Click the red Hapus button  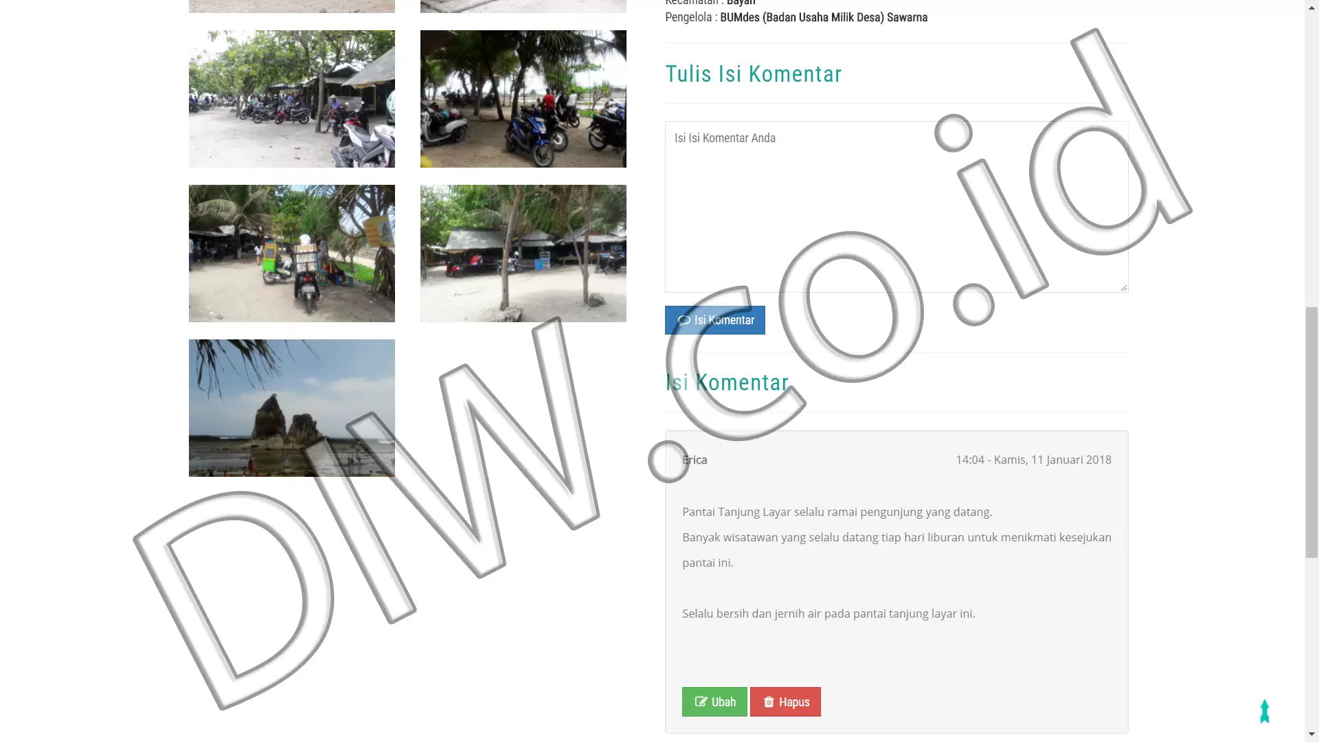click(x=785, y=701)
